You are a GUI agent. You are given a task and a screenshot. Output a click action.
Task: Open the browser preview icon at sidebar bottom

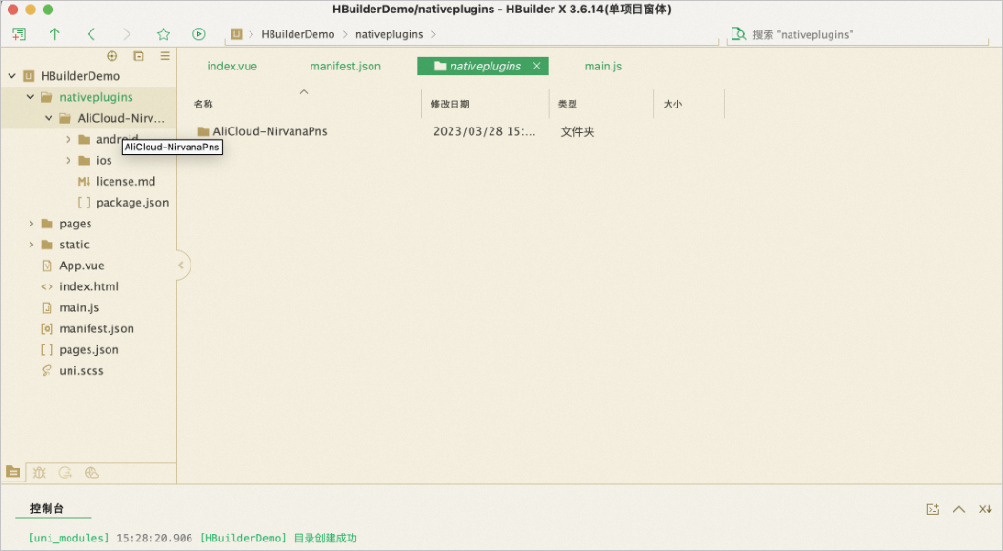click(x=91, y=472)
